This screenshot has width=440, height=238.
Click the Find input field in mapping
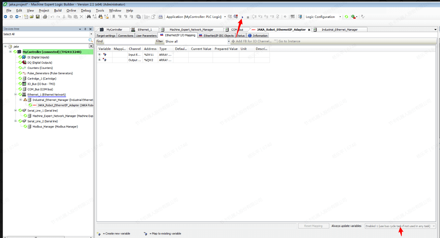point(129,42)
